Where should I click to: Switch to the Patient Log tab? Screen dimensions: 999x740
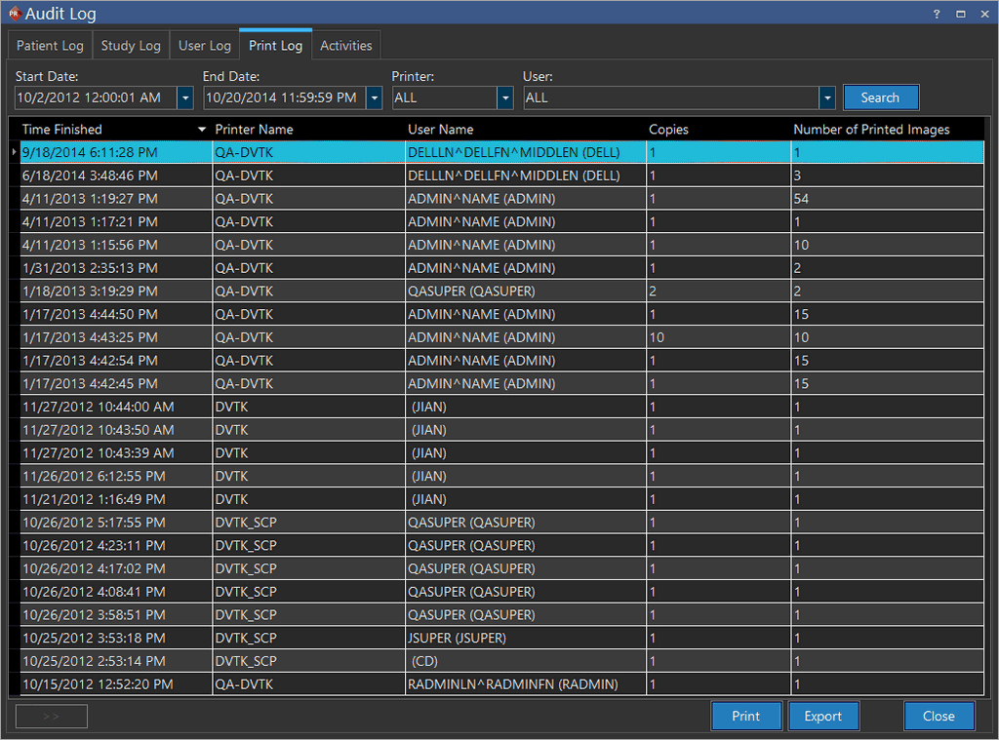coord(51,46)
